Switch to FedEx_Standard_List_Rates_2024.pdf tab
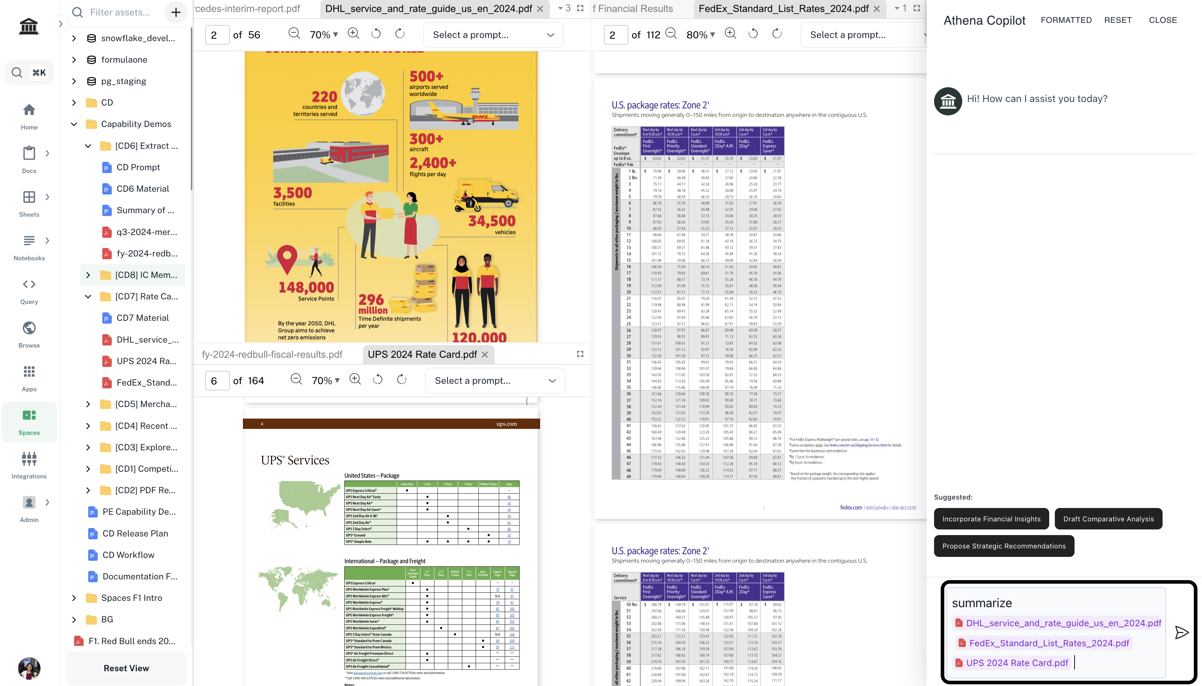Viewport: 1202px width, 686px height. point(783,8)
